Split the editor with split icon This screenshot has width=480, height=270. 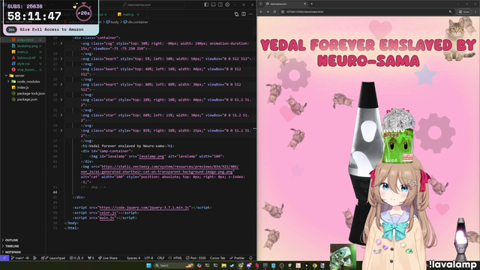point(244,14)
